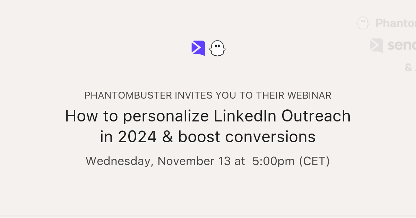Click the purple Sendspark arrow logo

198,48
